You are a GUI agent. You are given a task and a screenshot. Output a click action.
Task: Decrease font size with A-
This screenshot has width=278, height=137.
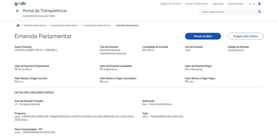point(254,4)
